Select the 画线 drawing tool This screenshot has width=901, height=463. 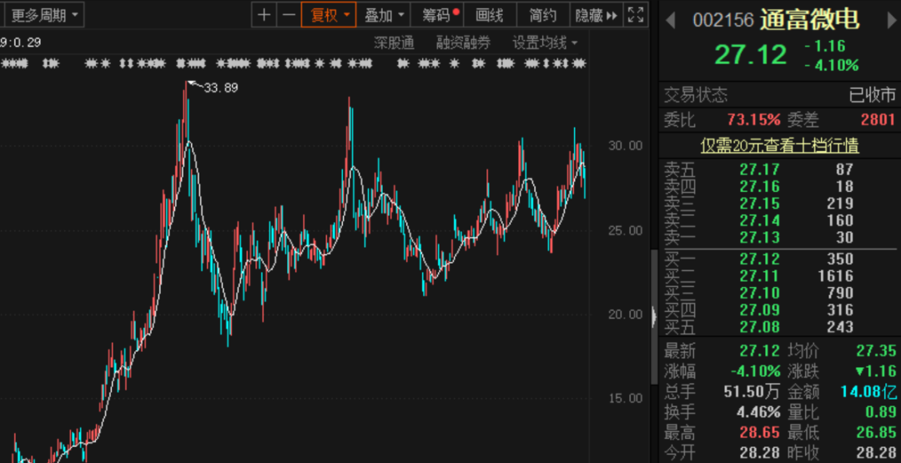489,15
